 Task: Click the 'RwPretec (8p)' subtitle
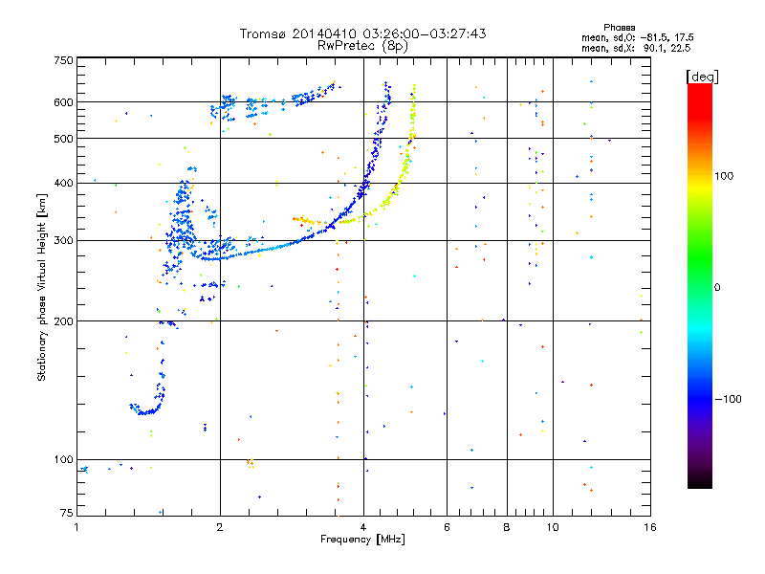pyautogui.click(x=362, y=46)
